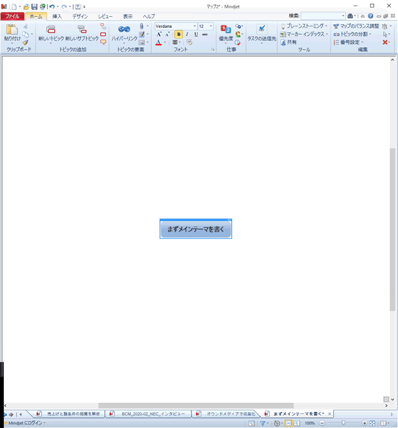Image resolution: width=398 pixels, height=428 pixels.
Task: Click the red X delete icon in 編集 group
Action: (x=386, y=42)
